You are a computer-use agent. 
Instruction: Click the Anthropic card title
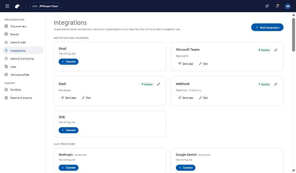point(66,154)
